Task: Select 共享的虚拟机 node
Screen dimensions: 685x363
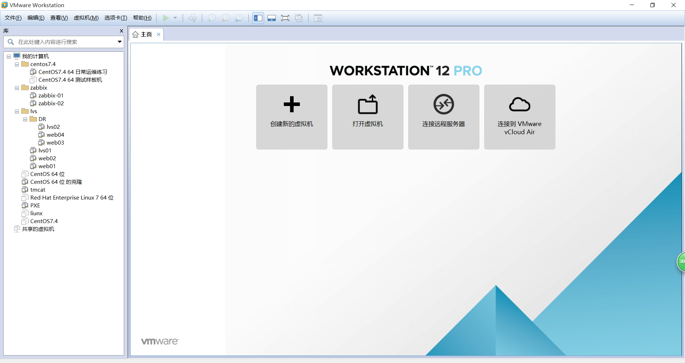Action: point(38,229)
